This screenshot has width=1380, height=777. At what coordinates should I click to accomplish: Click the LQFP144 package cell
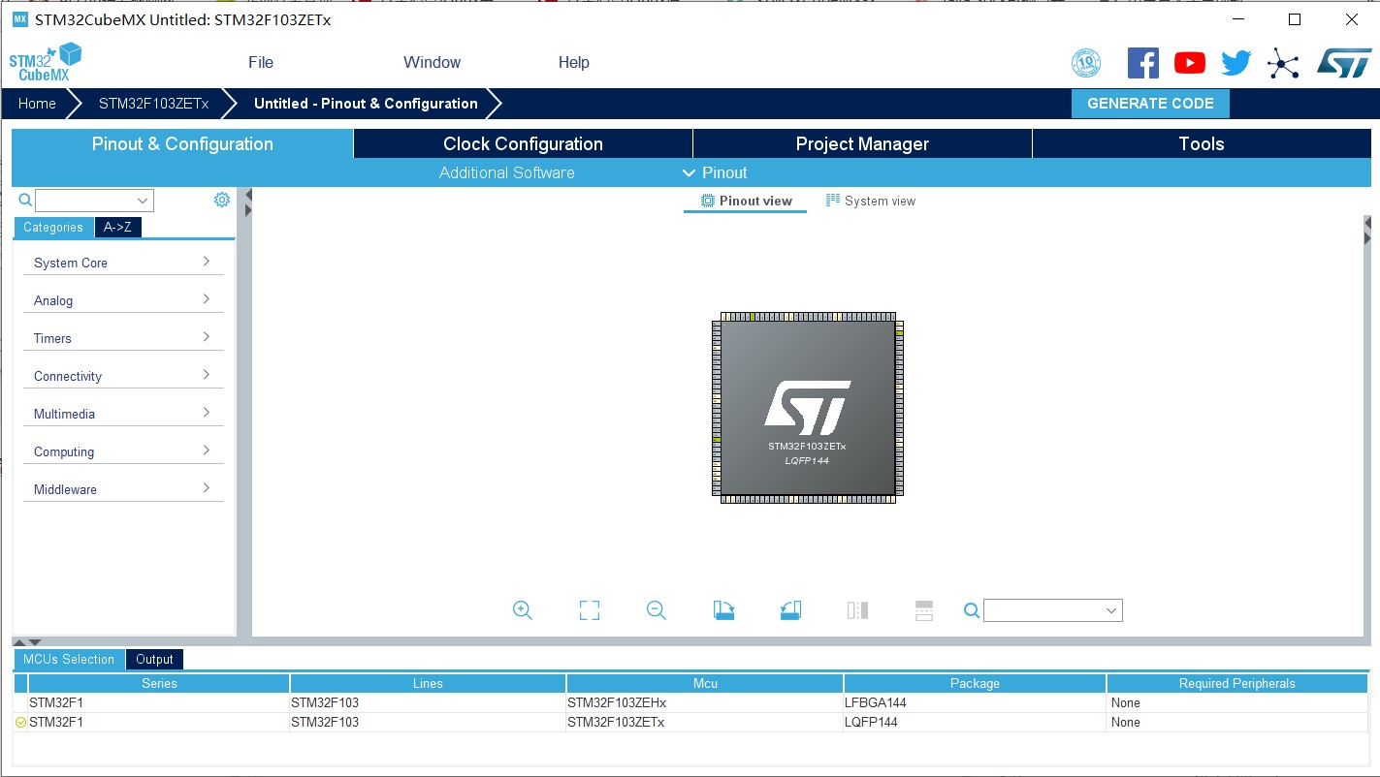(975, 722)
